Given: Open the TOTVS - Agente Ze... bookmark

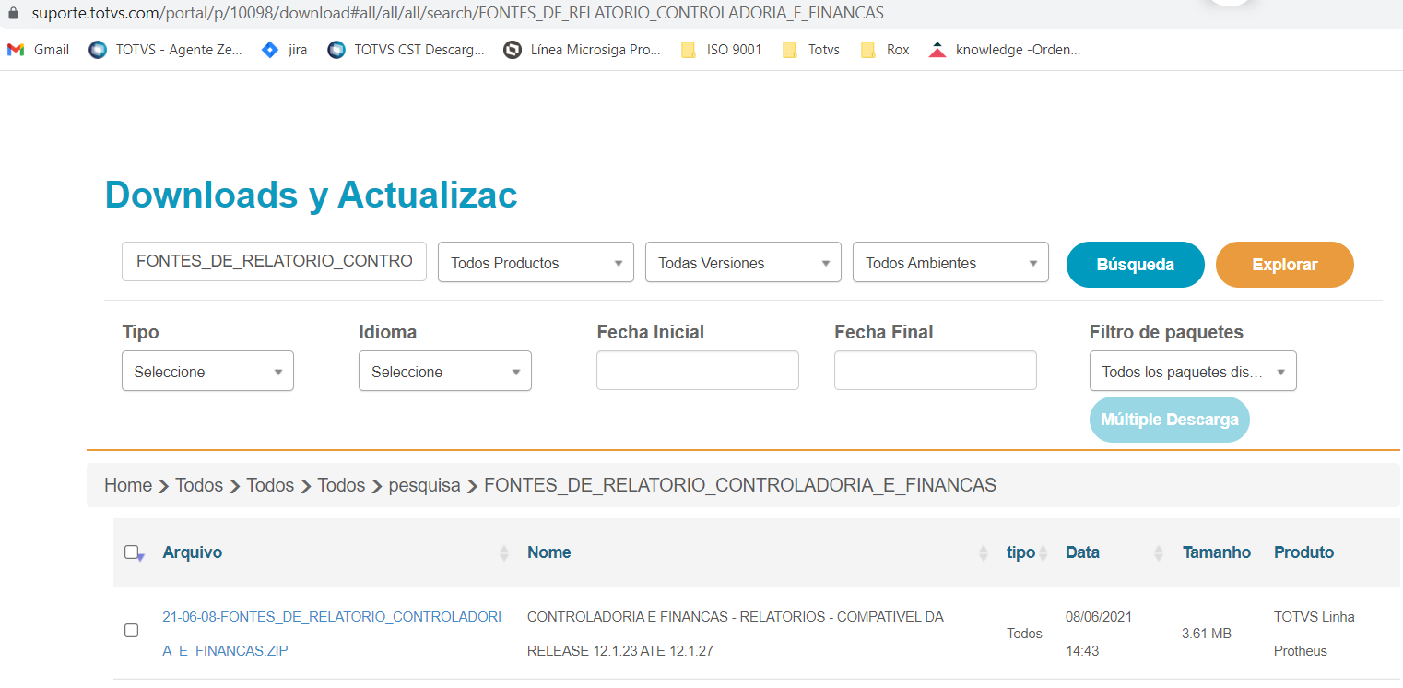Looking at the screenshot, I should [x=165, y=50].
